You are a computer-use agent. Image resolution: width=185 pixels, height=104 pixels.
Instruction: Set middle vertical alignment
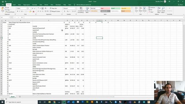(40, 8)
